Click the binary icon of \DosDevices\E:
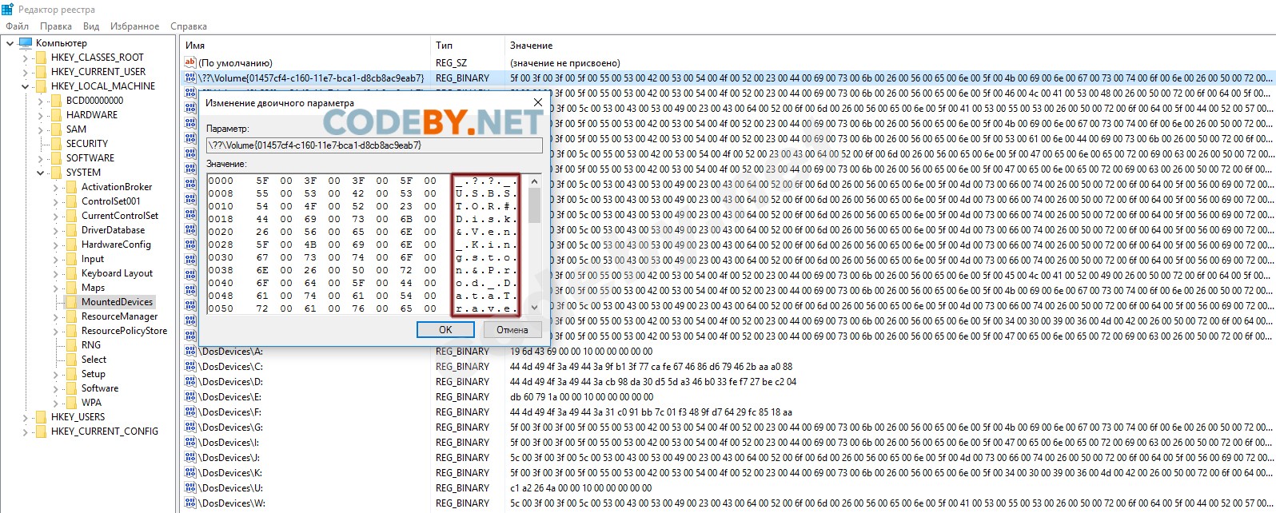The image size is (1276, 513). pyautogui.click(x=190, y=397)
